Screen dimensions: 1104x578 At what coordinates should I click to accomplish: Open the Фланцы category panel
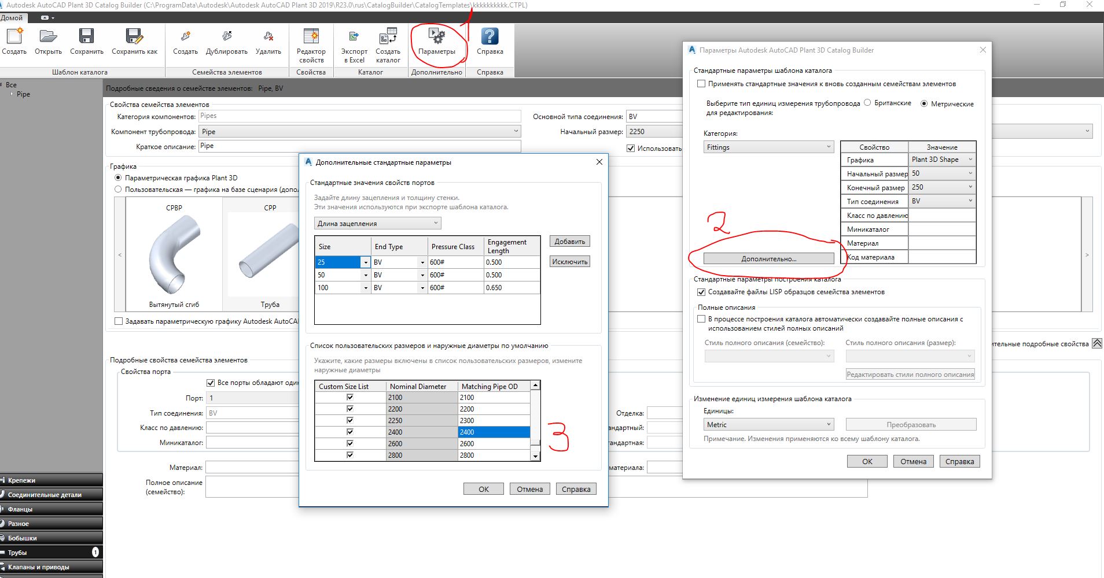click(51, 509)
